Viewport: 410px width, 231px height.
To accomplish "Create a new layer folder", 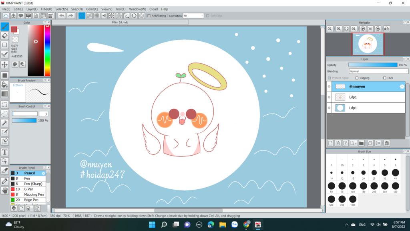I will (362, 143).
